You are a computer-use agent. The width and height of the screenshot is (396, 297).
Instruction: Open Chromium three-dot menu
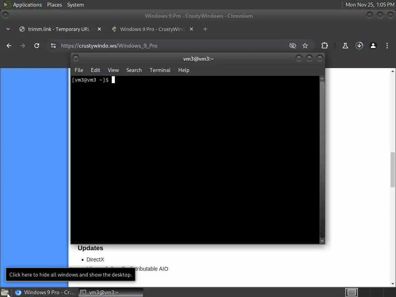pyautogui.click(x=387, y=46)
